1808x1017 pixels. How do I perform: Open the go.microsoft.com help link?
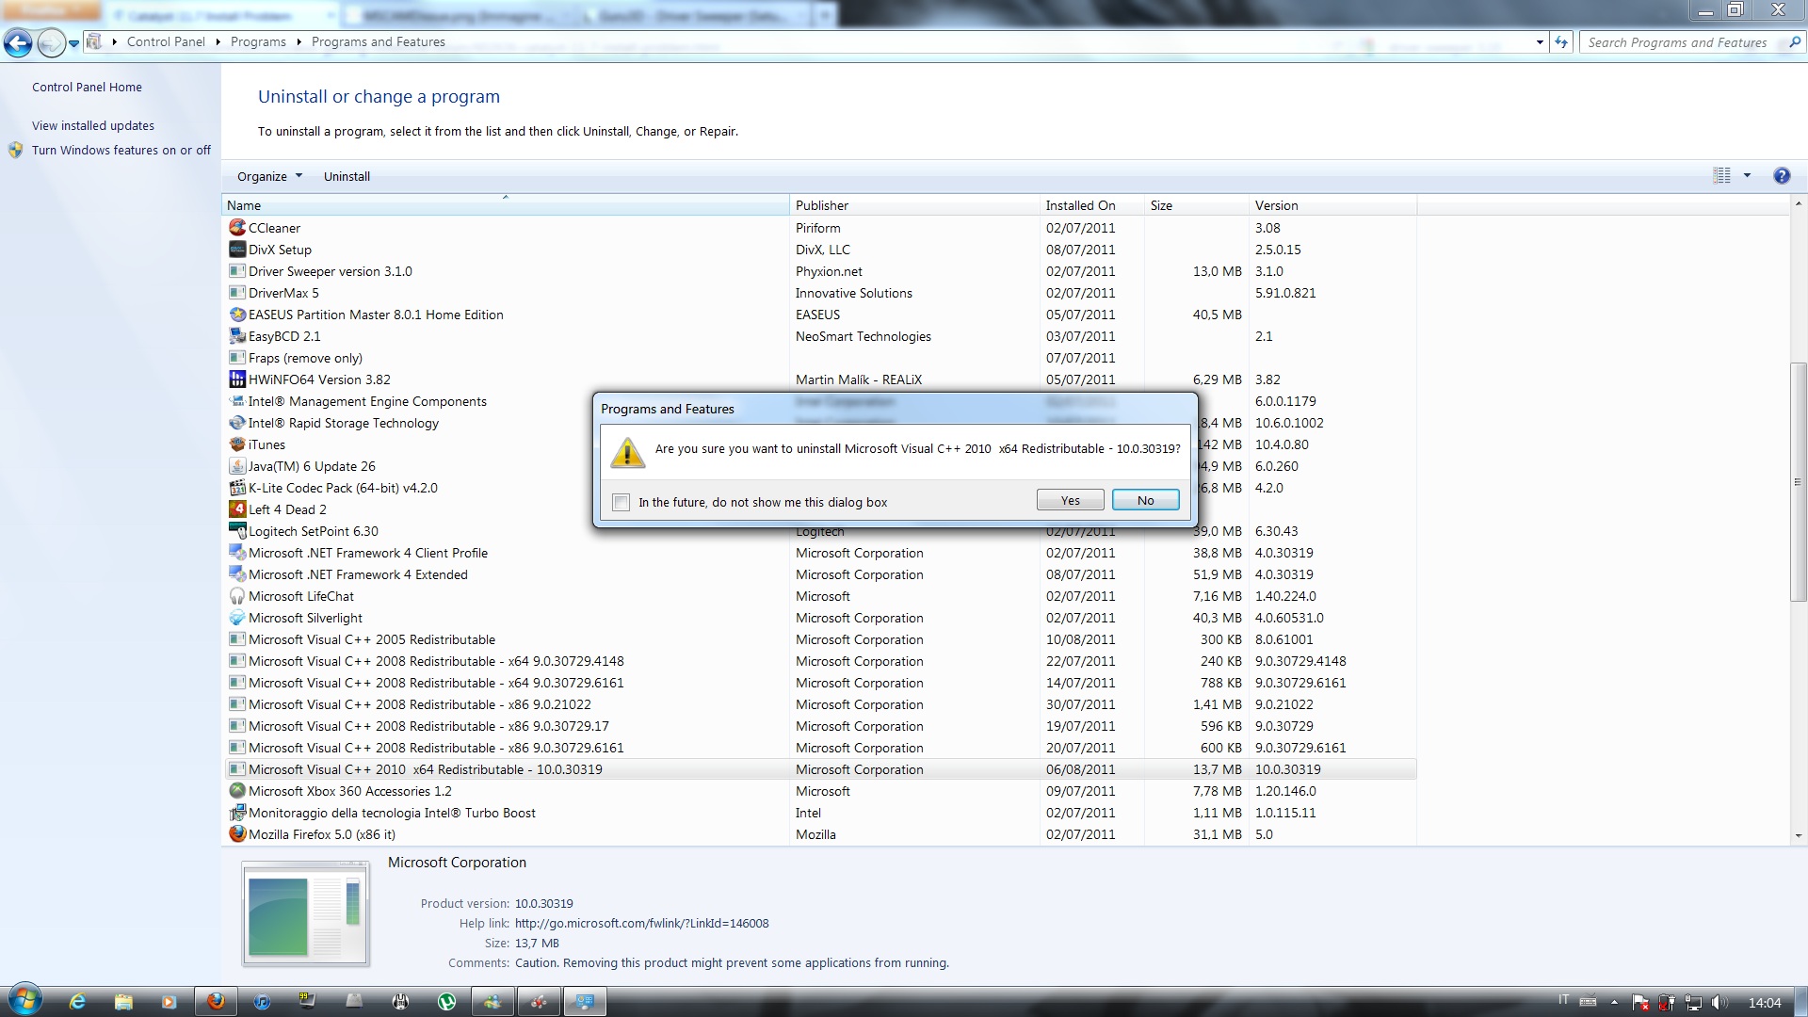642,924
